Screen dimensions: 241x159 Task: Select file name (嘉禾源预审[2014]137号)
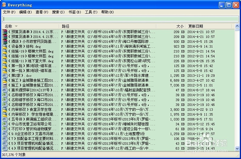[33, 90]
